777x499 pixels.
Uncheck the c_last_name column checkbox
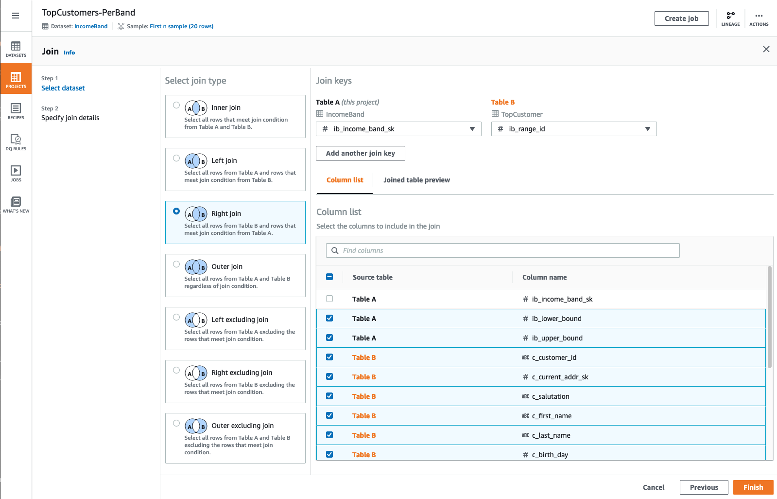click(329, 435)
